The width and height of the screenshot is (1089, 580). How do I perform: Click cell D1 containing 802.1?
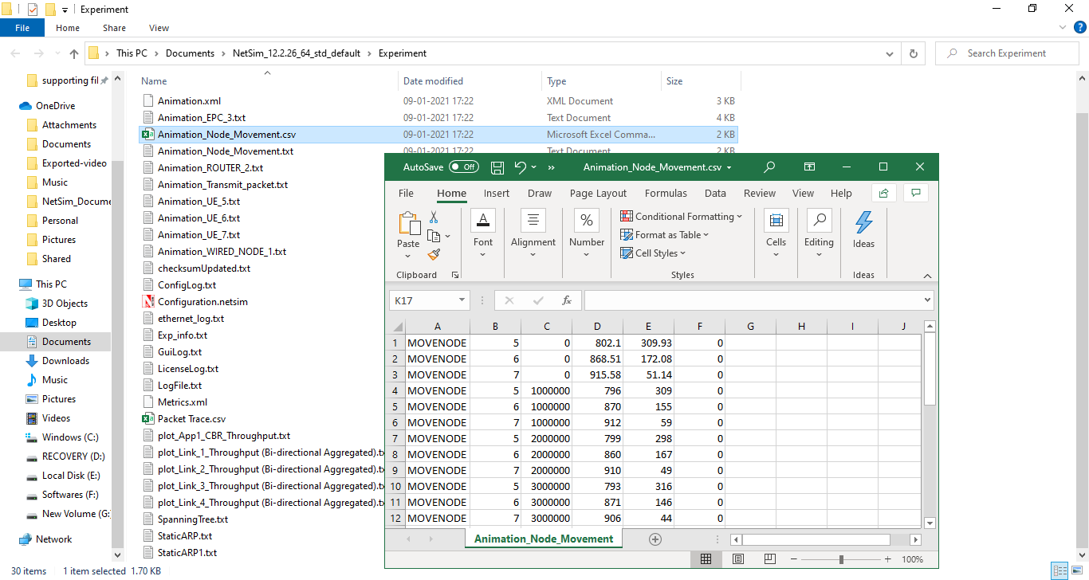(x=597, y=343)
